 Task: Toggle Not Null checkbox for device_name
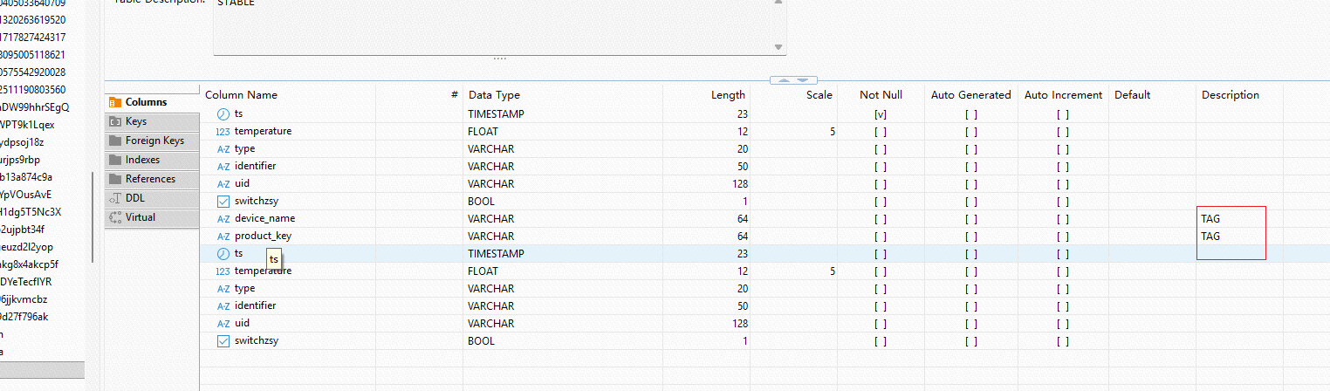click(880, 219)
